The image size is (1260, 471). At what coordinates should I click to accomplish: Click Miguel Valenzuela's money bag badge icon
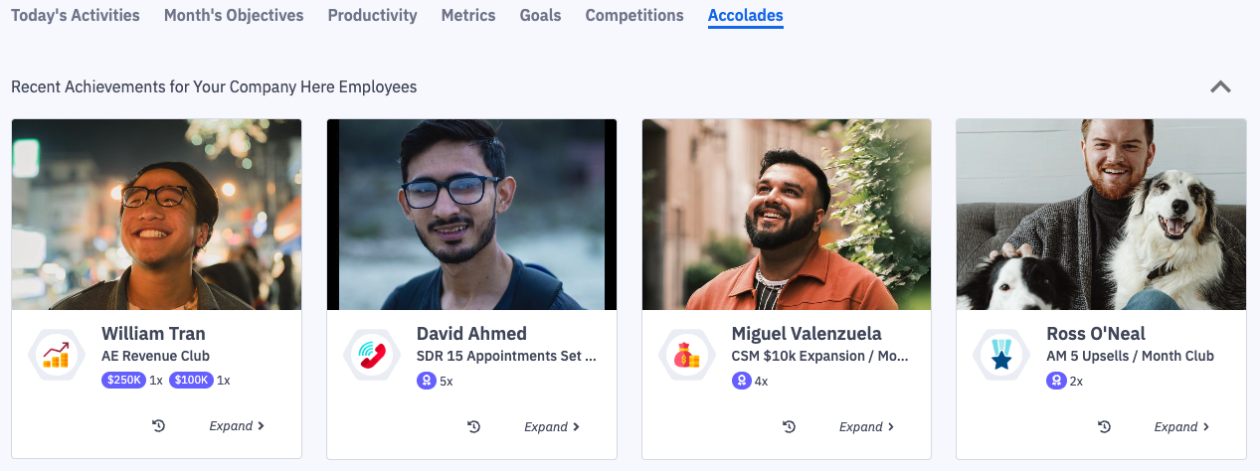(686, 355)
